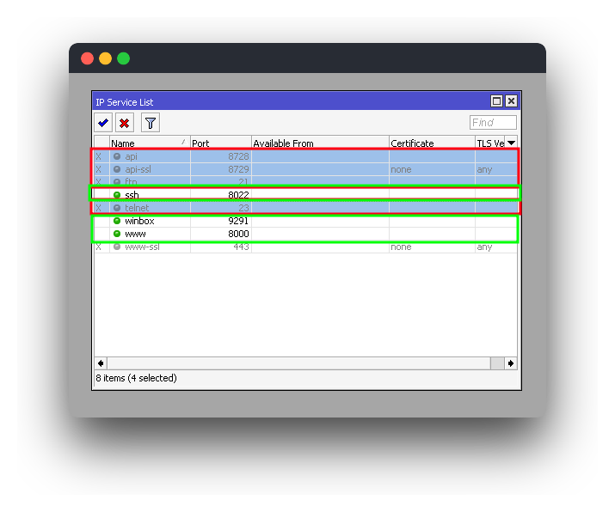The width and height of the screenshot is (615, 512).
Task: Focus the Find search field
Action: [x=493, y=123]
